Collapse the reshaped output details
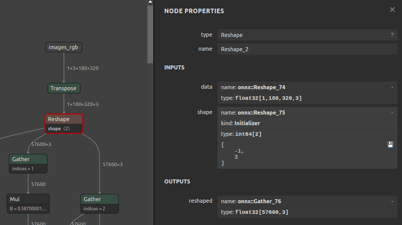Screen dimensions: 402x225 click(x=392, y=201)
